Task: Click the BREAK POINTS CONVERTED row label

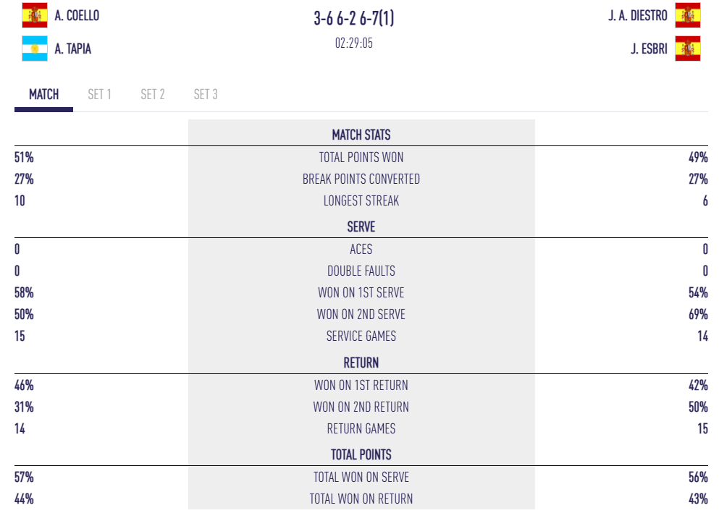Action: (361, 179)
